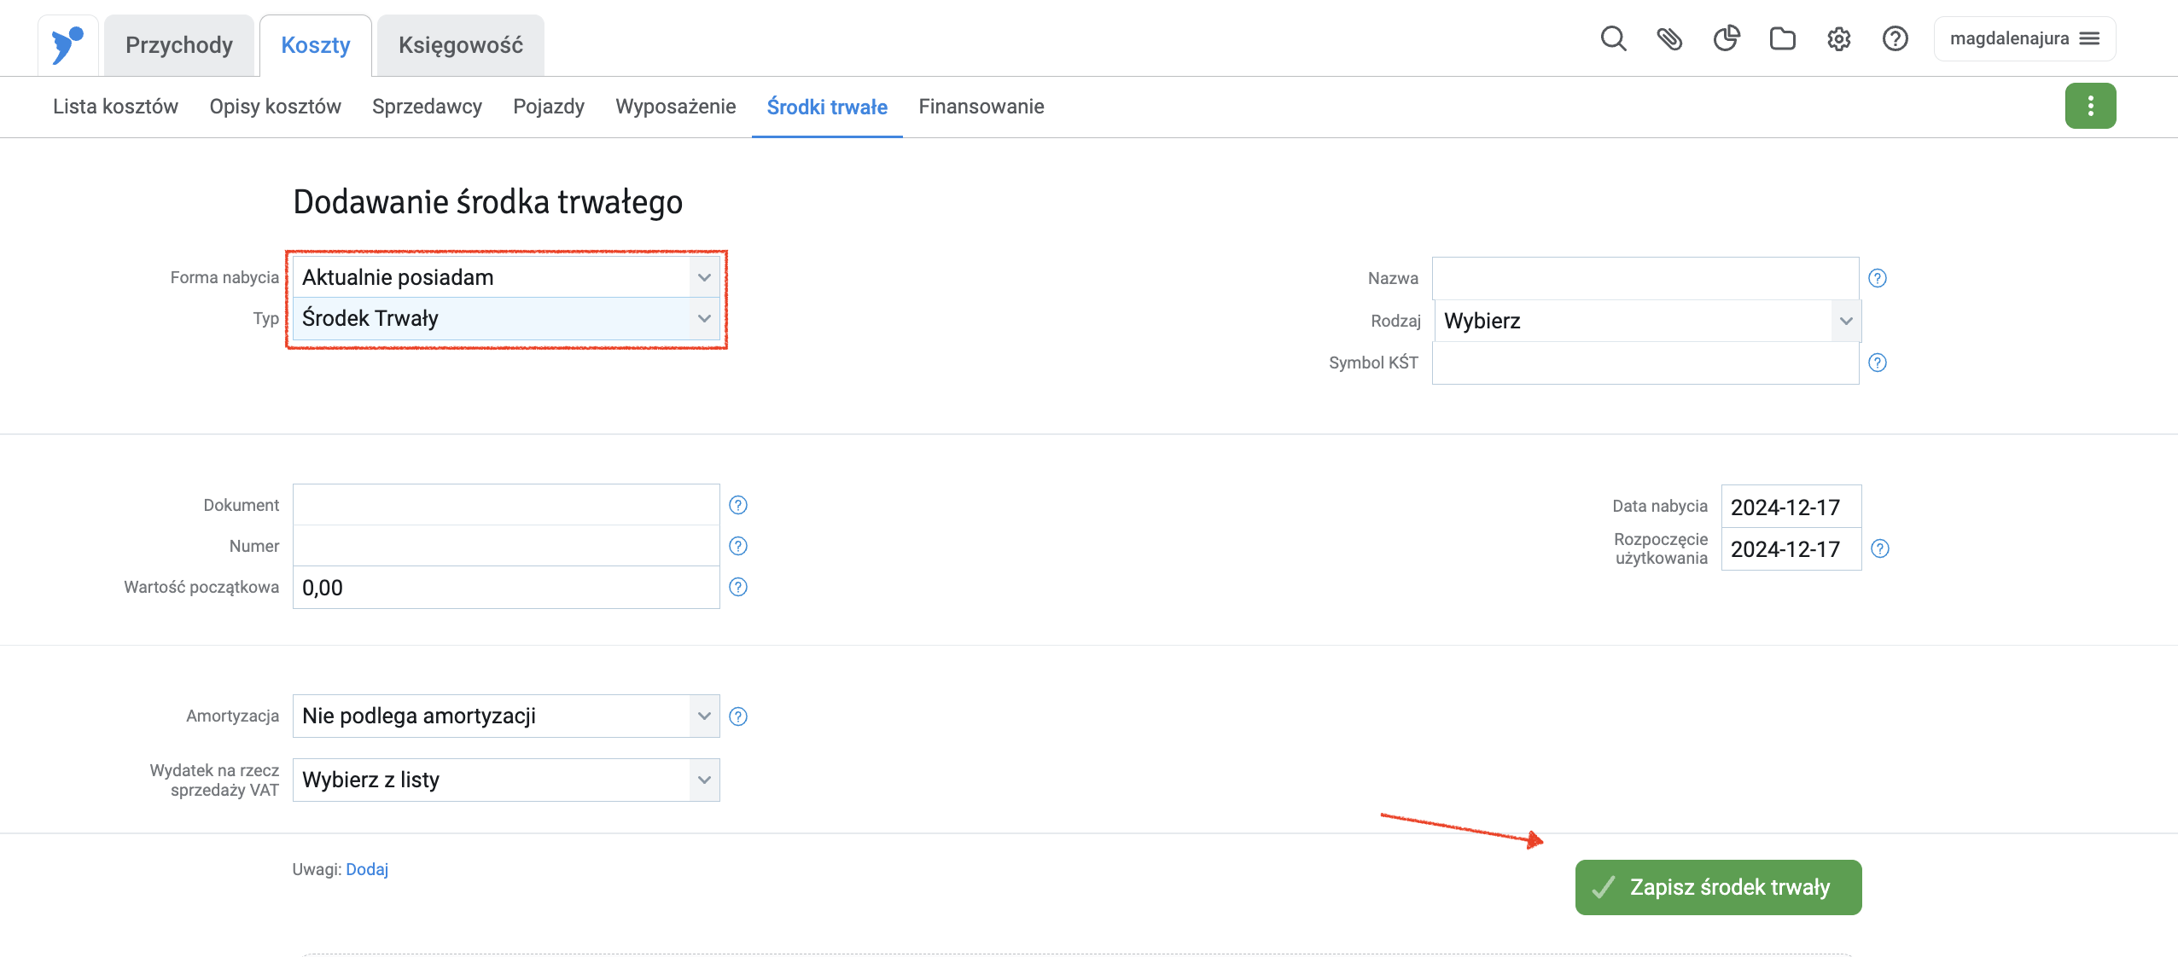Click the Dodaj link next to Uwagi
Viewport: 2178px width, 957px height.
[367, 869]
